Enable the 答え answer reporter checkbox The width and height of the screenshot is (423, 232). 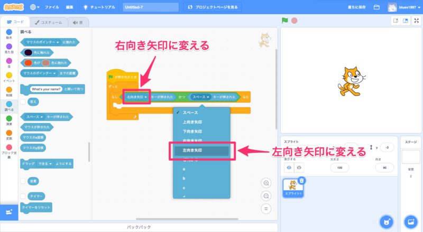[x=22, y=101]
